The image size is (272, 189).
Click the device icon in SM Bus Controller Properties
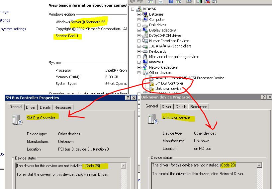pyautogui.click(x=17, y=120)
